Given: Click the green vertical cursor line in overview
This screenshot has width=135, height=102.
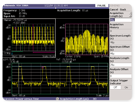Looking at the screenshot, I should [22, 37].
